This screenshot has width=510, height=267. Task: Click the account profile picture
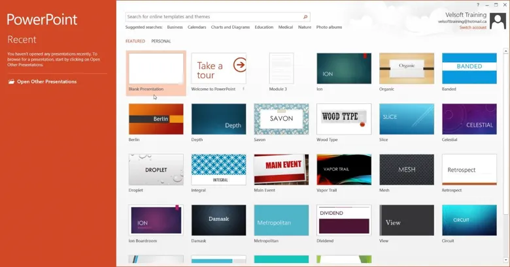click(498, 21)
